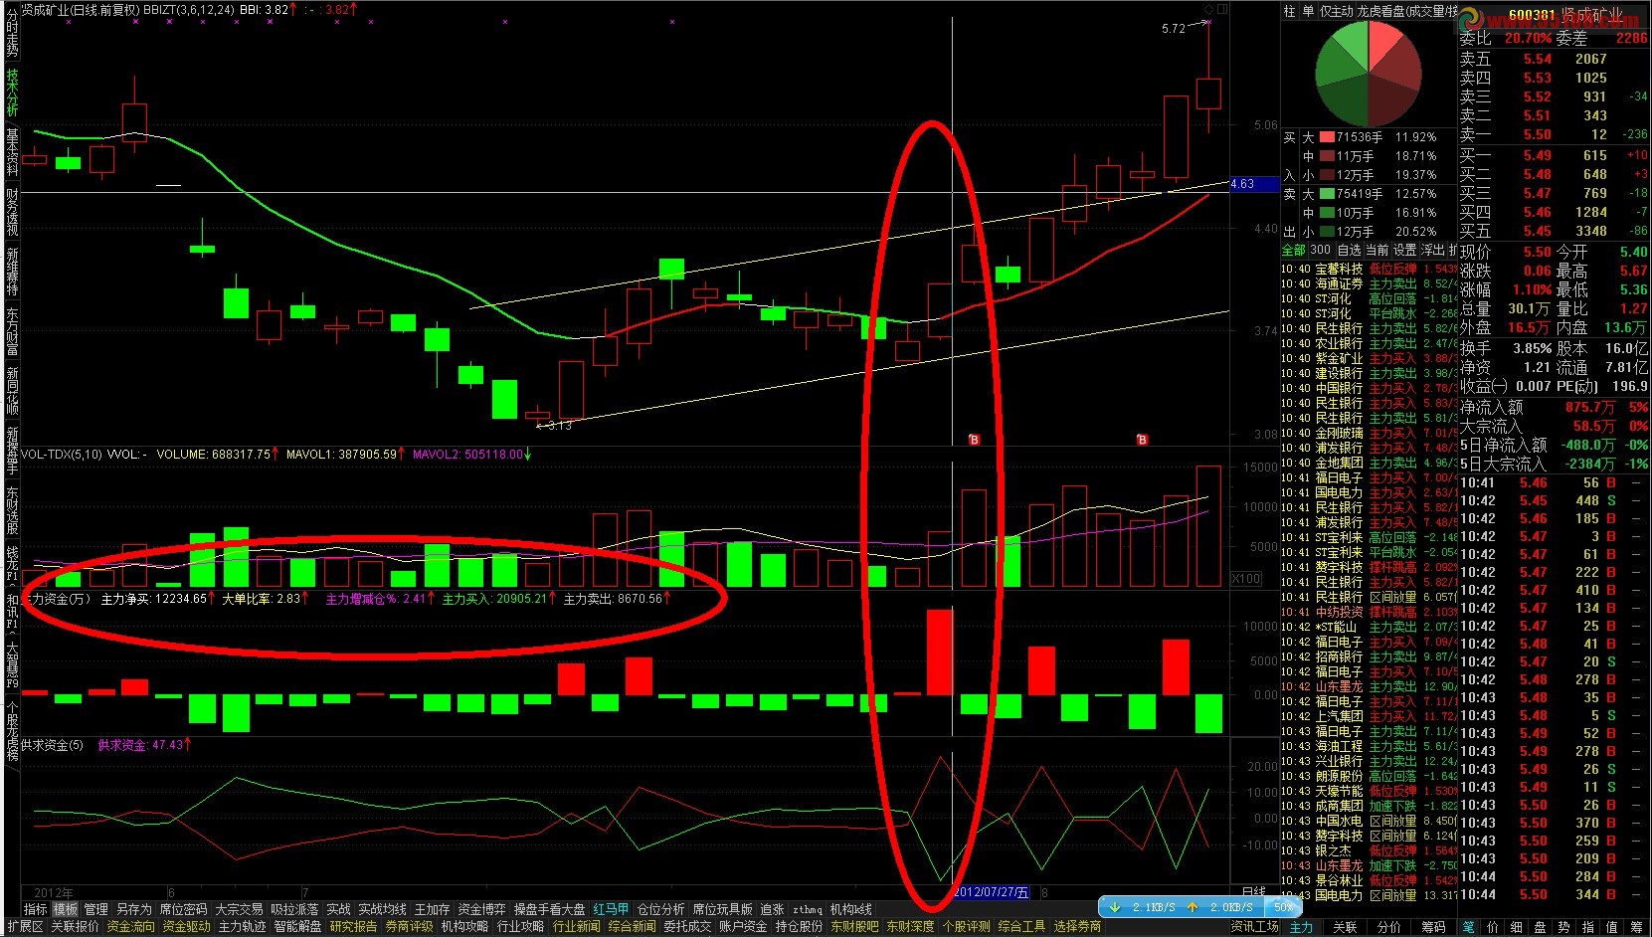1652x937 pixels.
Task: Switch to the 大宗交易 indicator tab
Action: tap(239, 909)
